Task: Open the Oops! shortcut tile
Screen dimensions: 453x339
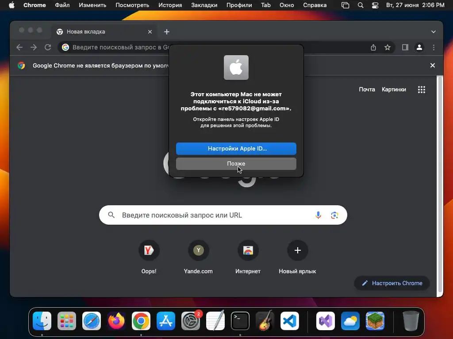Action: point(149,257)
